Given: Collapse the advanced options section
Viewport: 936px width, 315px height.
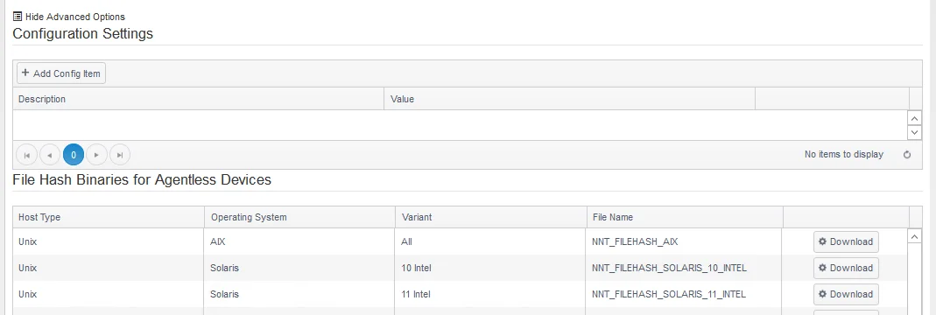Looking at the screenshot, I should pyautogui.click(x=69, y=17).
